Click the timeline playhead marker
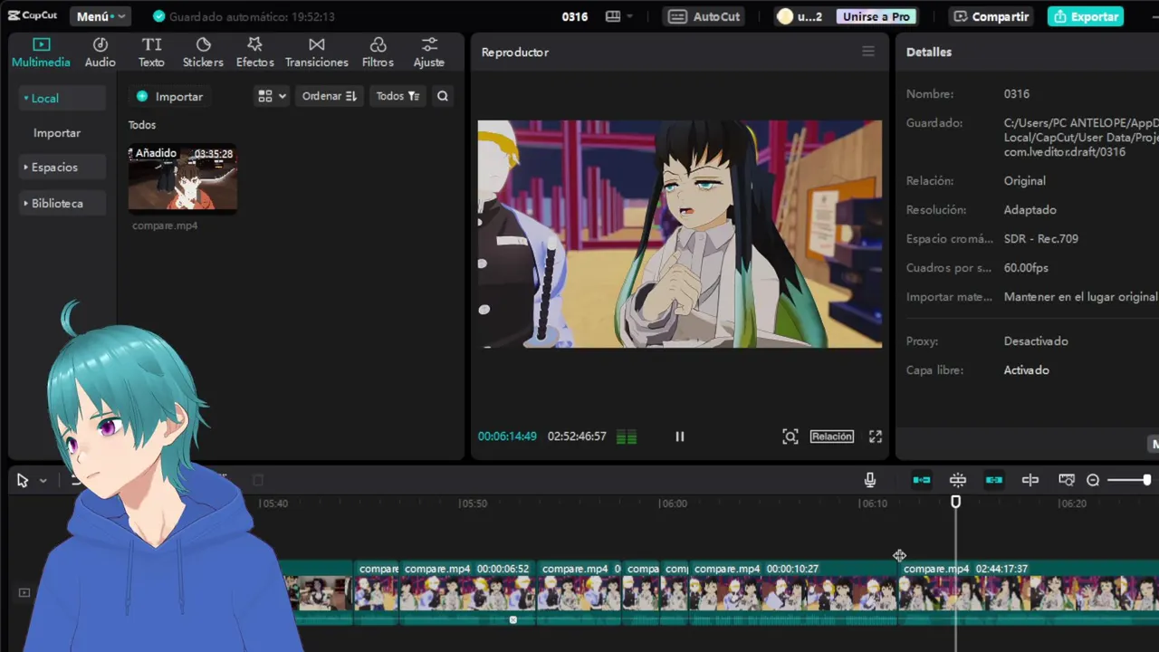Image resolution: width=1159 pixels, height=652 pixels. (x=955, y=502)
